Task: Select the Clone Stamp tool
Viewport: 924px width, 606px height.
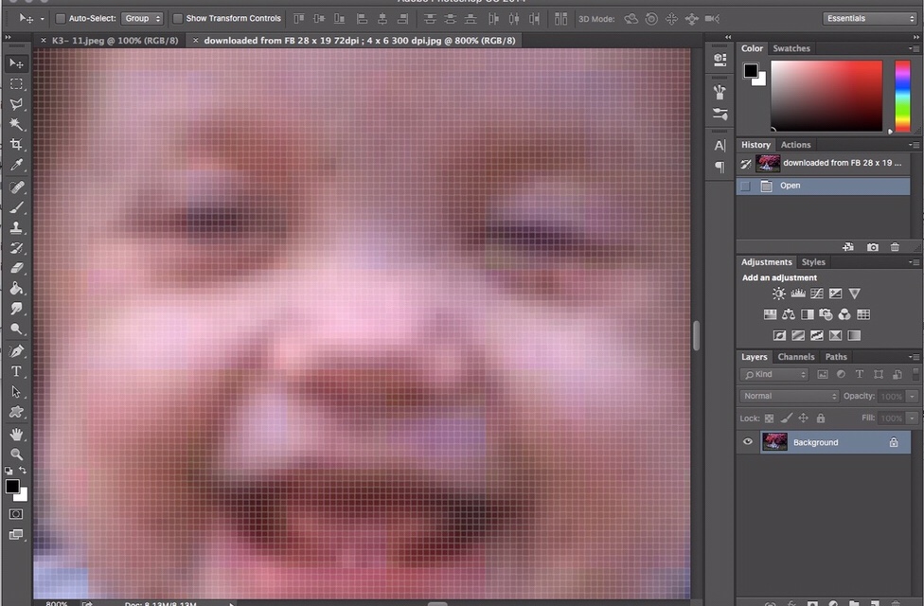Action: (x=16, y=227)
